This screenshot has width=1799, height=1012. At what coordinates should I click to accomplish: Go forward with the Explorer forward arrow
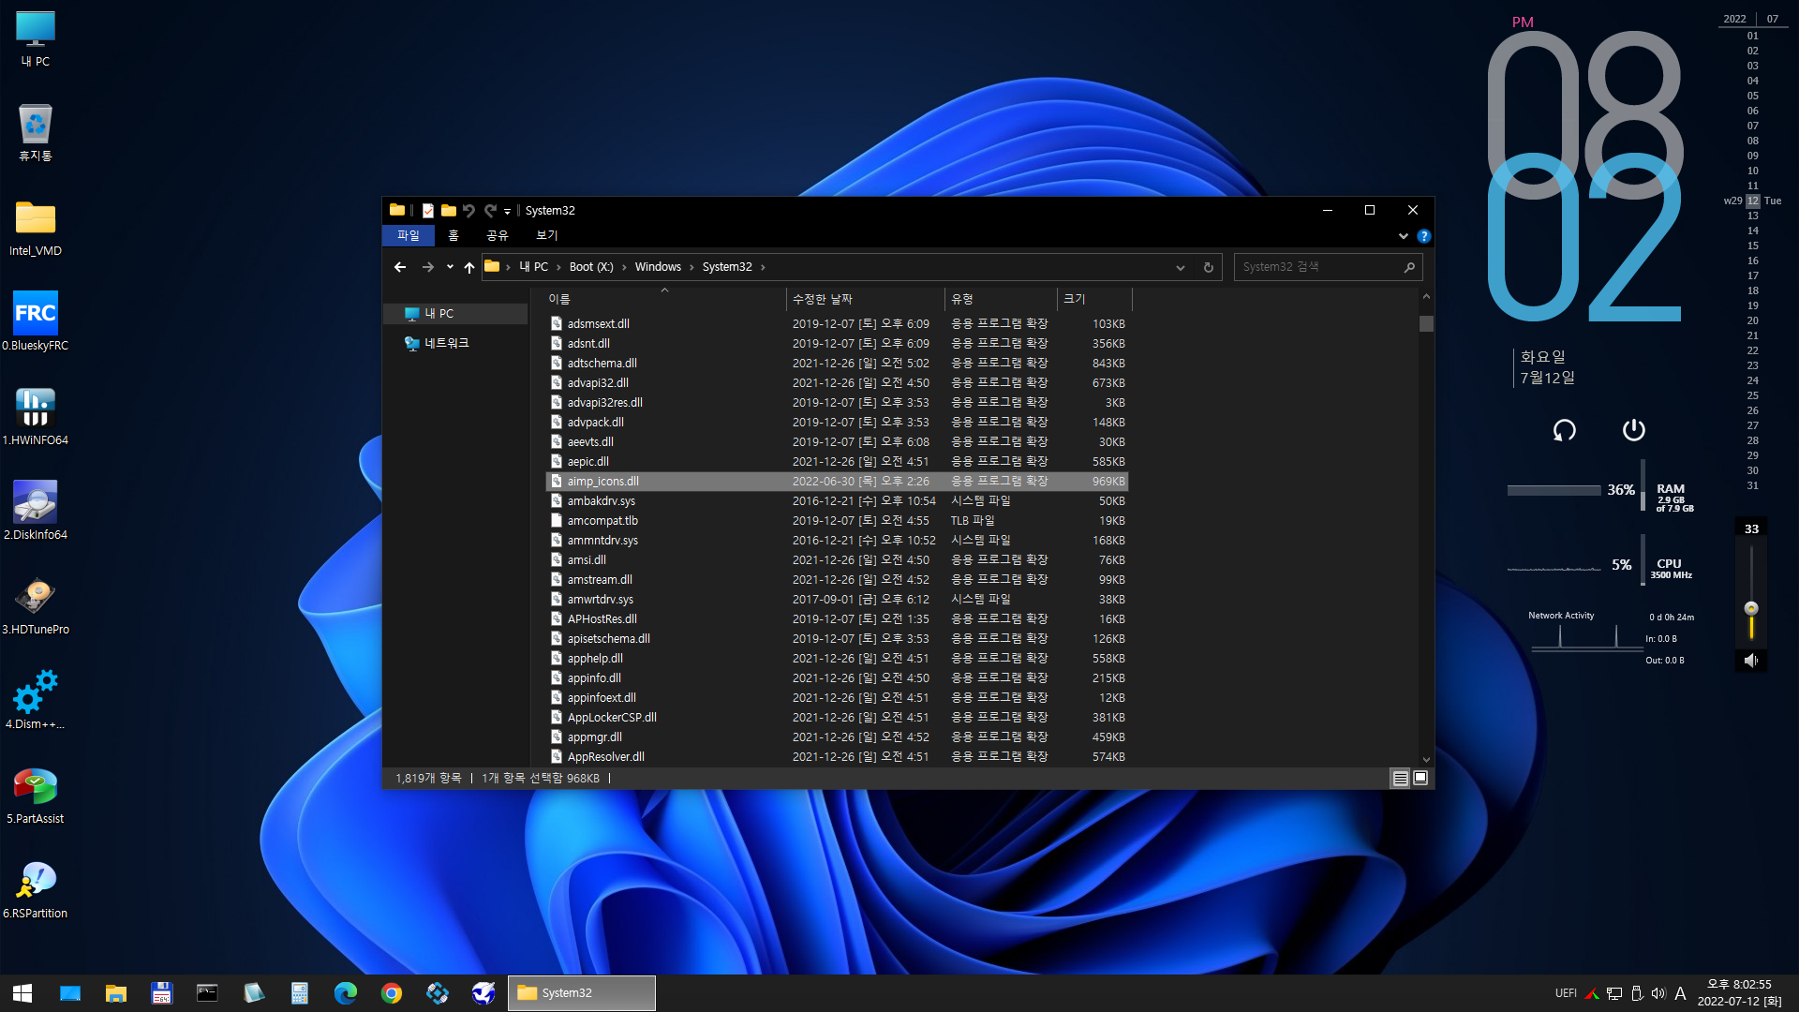pos(428,267)
